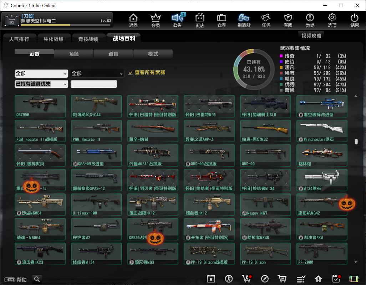Click the running figure icon in bottom bar
The height and width of the screenshot is (285, 366).
coord(229,279)
